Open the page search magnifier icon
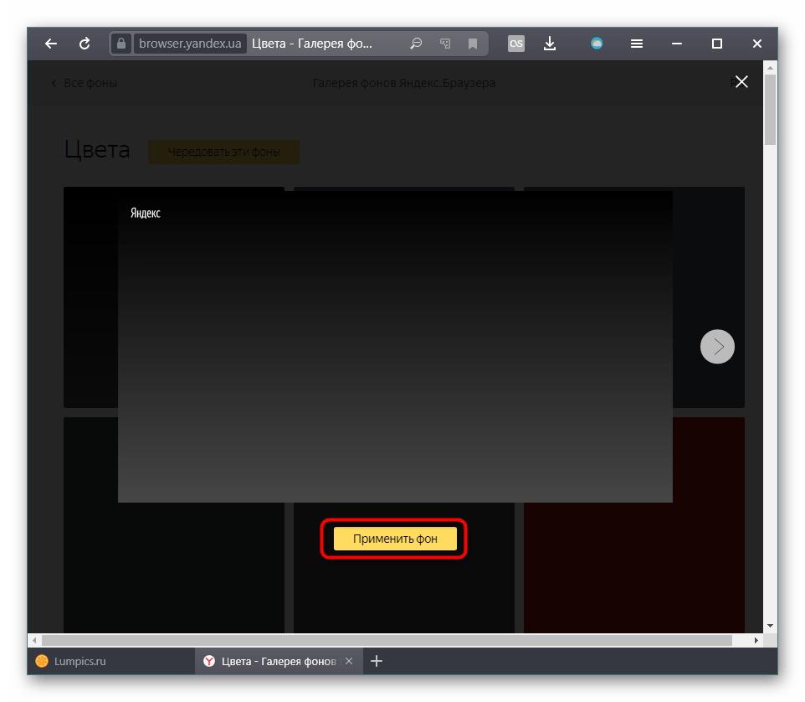The height and width of the screenshot is (702, 805). click(416, 44)
